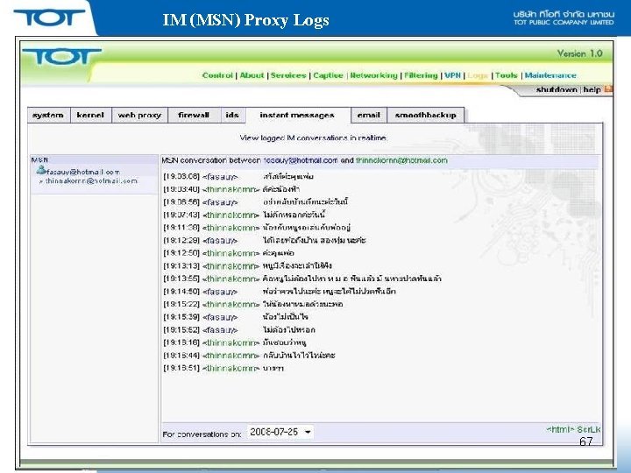Switch to the web proxy tab

coord(139,115)
